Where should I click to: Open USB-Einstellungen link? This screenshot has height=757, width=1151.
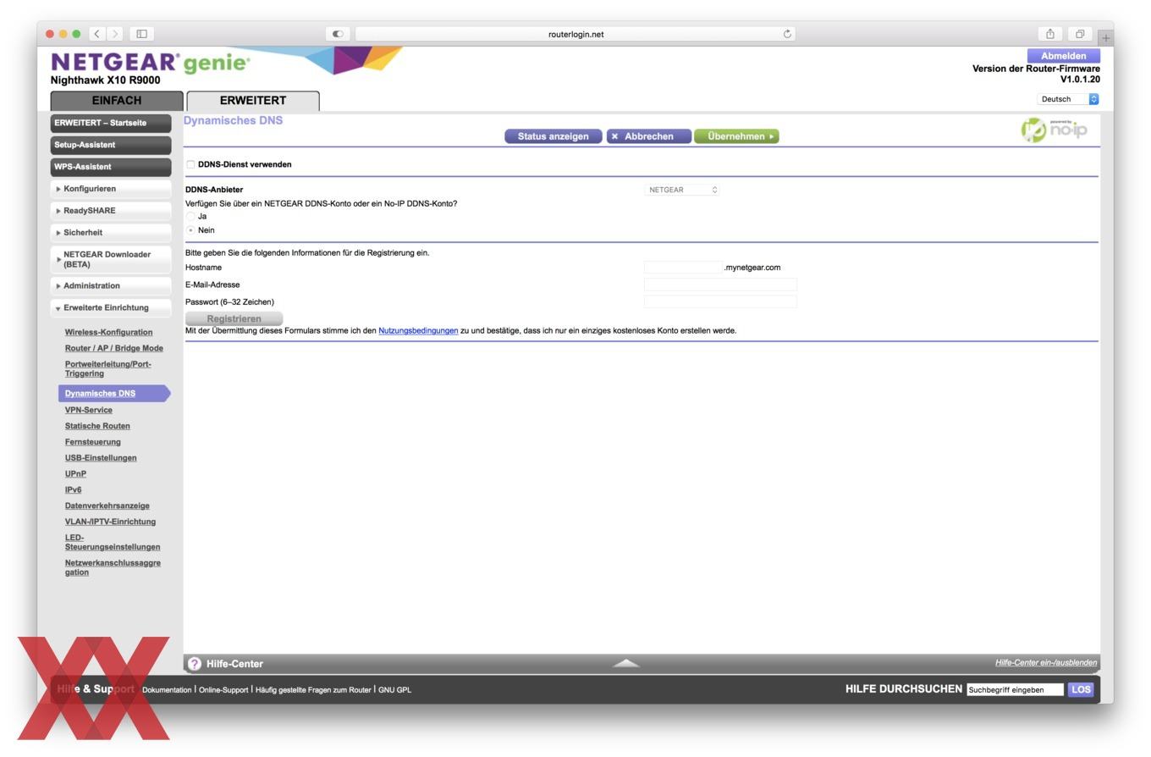coord(101,458)
